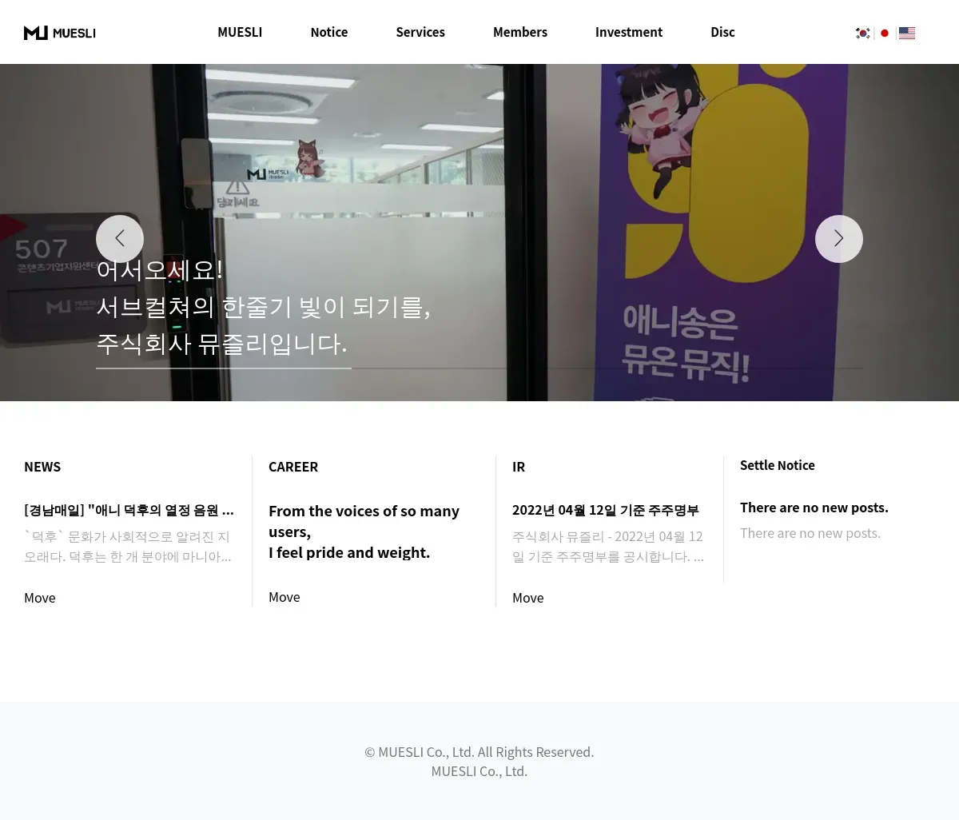This screenshot has width=959, height=820.
Task: Open the Members menu
Action: point(520,32)
